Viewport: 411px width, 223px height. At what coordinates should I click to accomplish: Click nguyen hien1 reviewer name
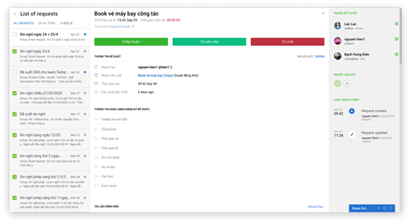pos(355,39)
